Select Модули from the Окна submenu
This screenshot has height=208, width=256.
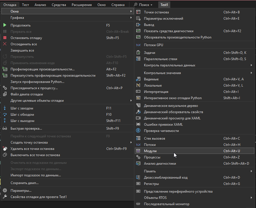pos(150,151)
